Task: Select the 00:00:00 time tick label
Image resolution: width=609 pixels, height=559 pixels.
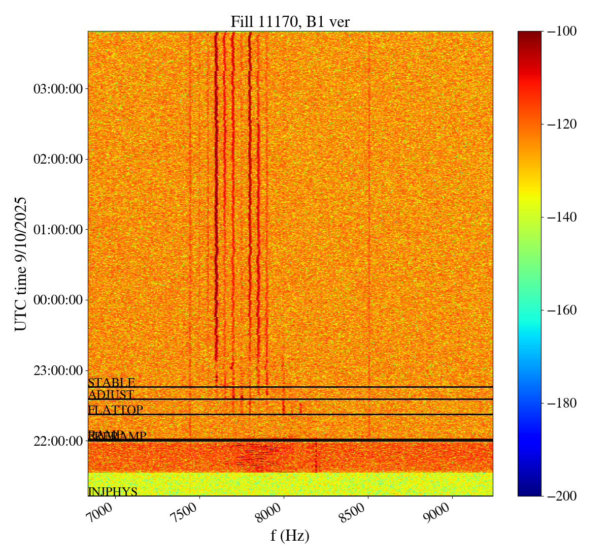Action: coord(57,300)
